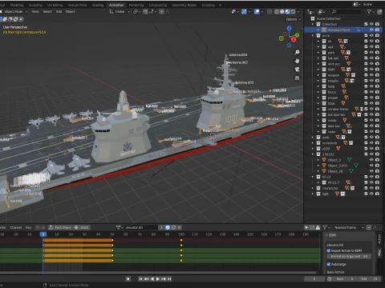
Task: Expand the Object_3.001 item
Action: pos(318,166)
